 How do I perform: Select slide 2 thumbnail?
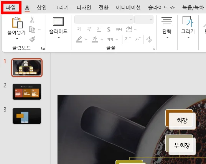pos(27,92)
